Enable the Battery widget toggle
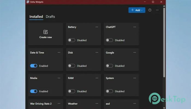This screenshot has height=109, width=191. [x=71, y=40]
